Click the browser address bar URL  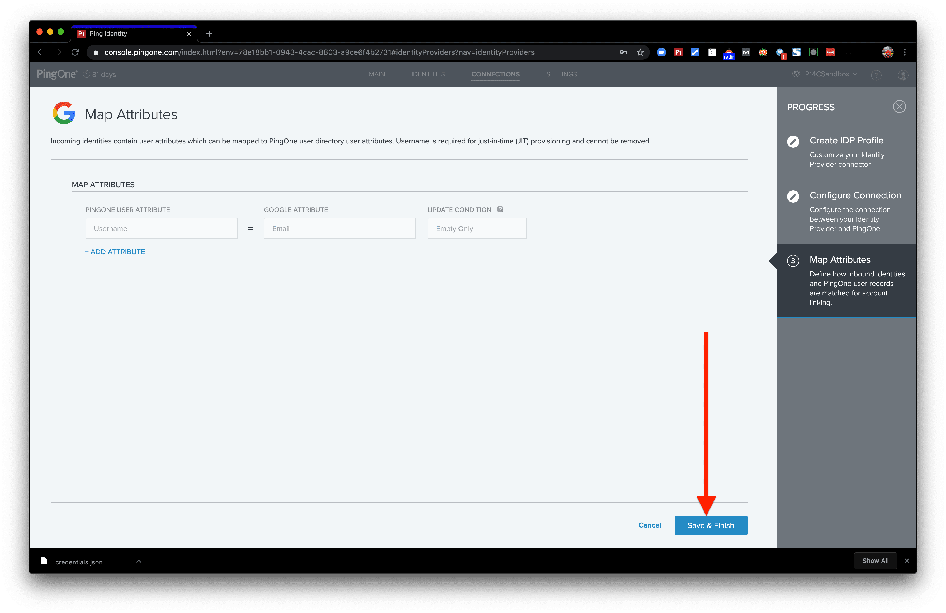click(319, 52)
